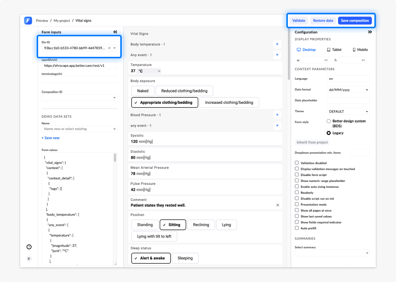Screen dimensions: 396x282
Task: Click Restore data button
Action: click(x=323, y=21)
